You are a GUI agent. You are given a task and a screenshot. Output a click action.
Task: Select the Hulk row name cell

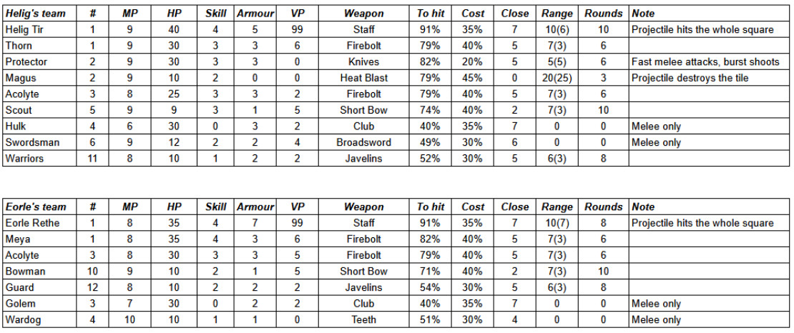pos(39,126)
